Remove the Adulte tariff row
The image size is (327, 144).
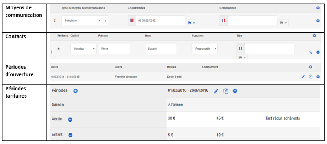pyautogui.click(x=70, y=120)
